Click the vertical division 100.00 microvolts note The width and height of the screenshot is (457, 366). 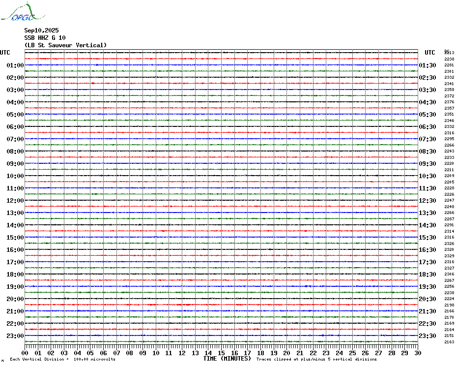pyautogui.click(x=63, y=359)
